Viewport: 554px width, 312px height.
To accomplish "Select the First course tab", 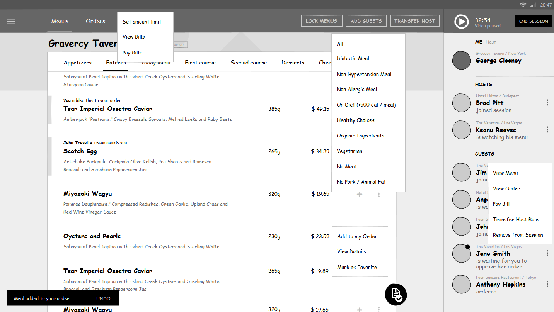I will 200,63.
